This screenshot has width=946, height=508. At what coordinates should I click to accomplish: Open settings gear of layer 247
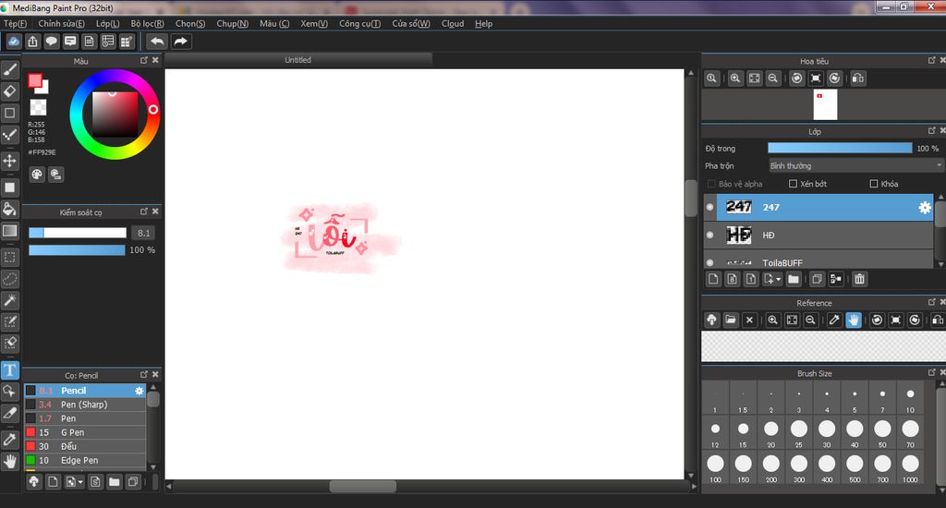click(x=924, y=208)
